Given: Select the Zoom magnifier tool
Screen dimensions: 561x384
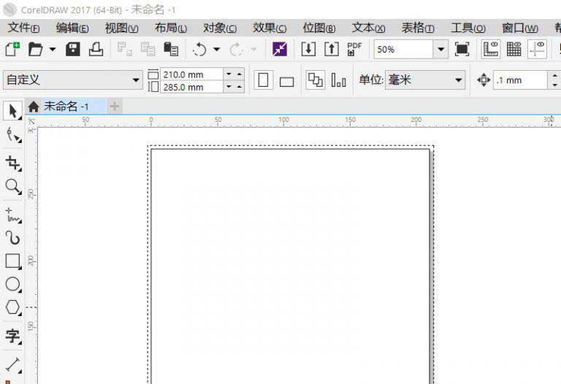Looking at the screenshot, I should (x=13, y=186).
